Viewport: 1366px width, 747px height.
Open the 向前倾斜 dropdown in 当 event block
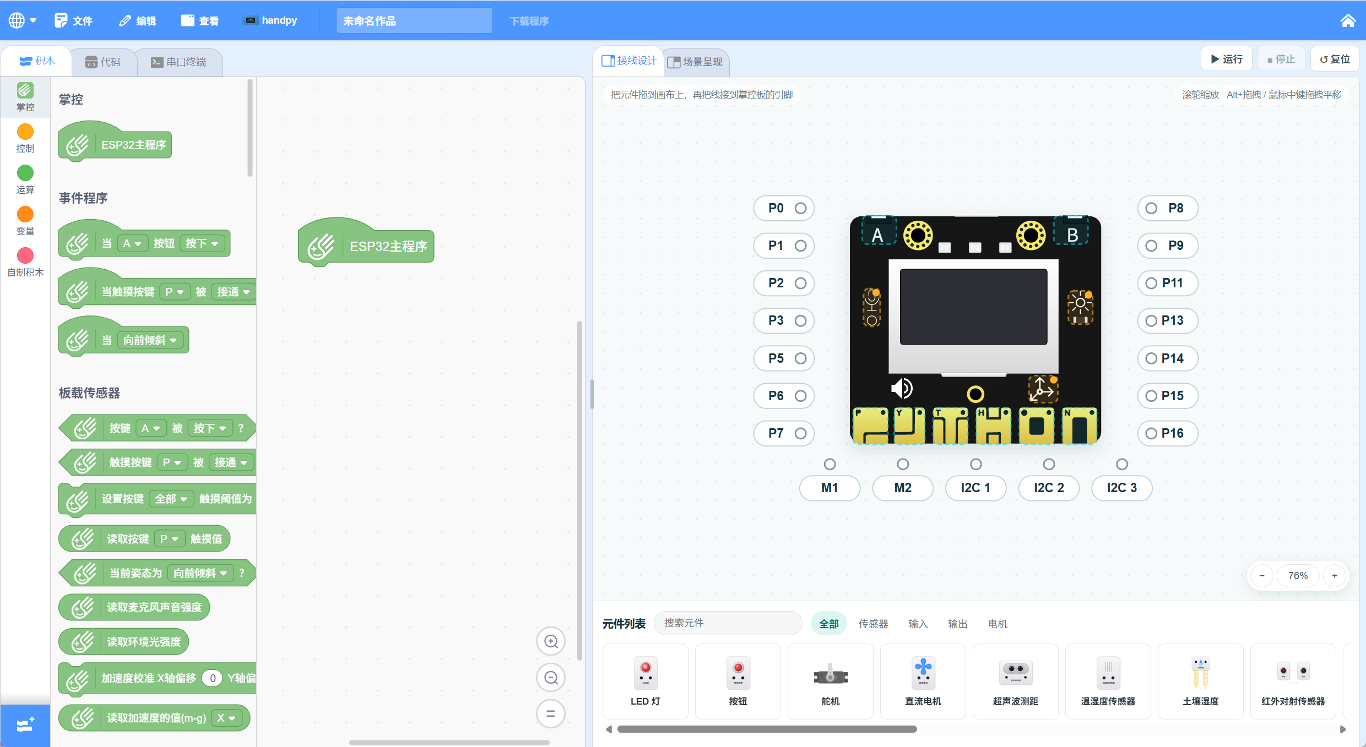(x=150, y=340)
